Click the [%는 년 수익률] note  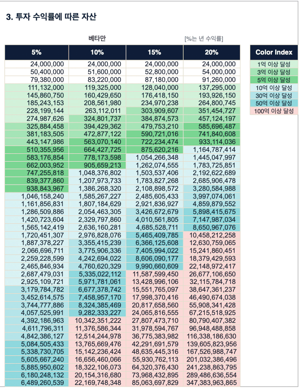coord(204,39)
